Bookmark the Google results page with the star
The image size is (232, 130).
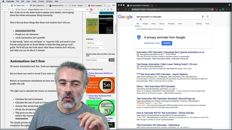coord(212,9)
